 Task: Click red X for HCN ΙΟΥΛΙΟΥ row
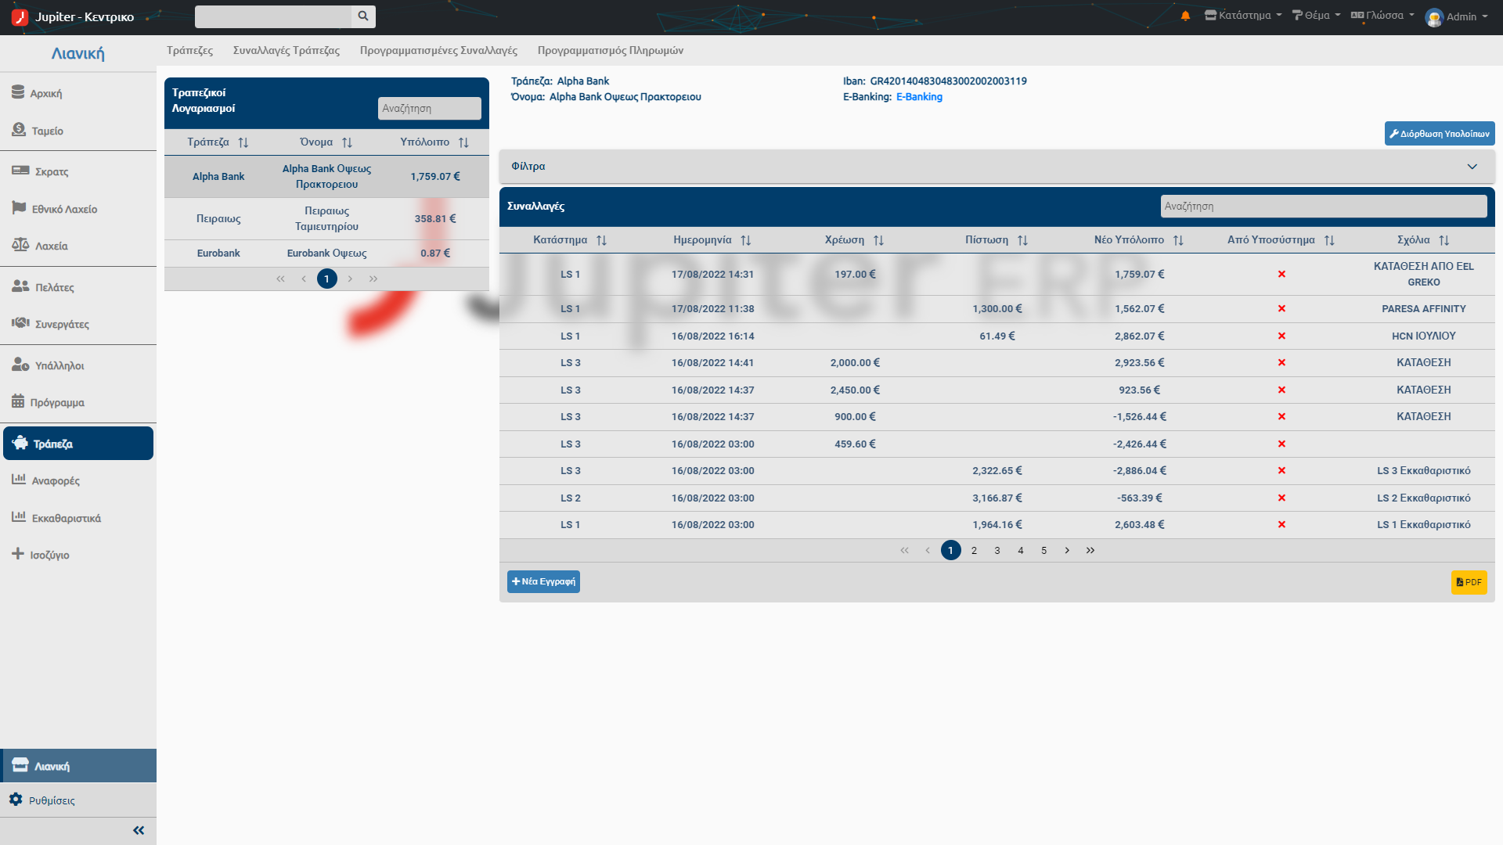coord(1281,336)
